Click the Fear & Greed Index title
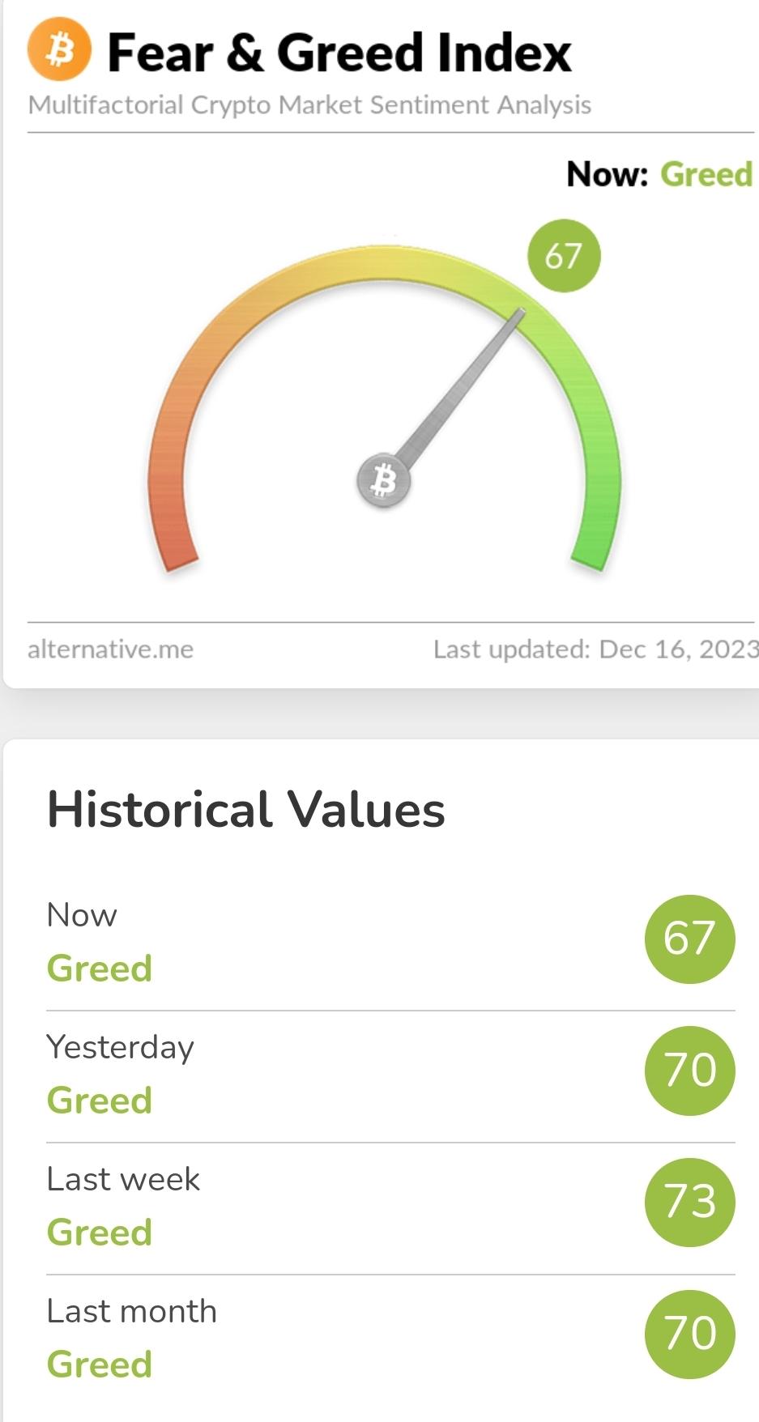This screenshot has width=759, height=1422. point(339,53)
